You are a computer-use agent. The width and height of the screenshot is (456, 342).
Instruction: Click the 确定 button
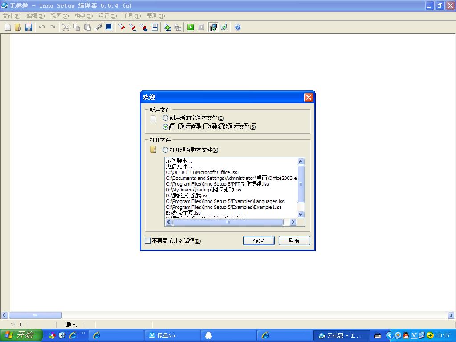[x=259, y=241]
